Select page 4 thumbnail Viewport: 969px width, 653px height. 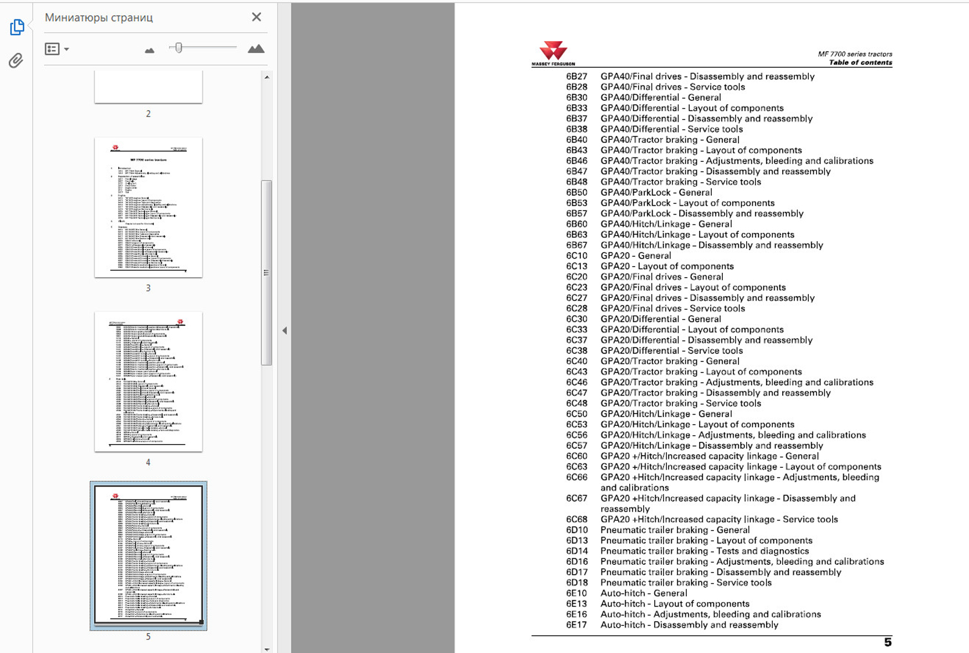tap(148, 381)
